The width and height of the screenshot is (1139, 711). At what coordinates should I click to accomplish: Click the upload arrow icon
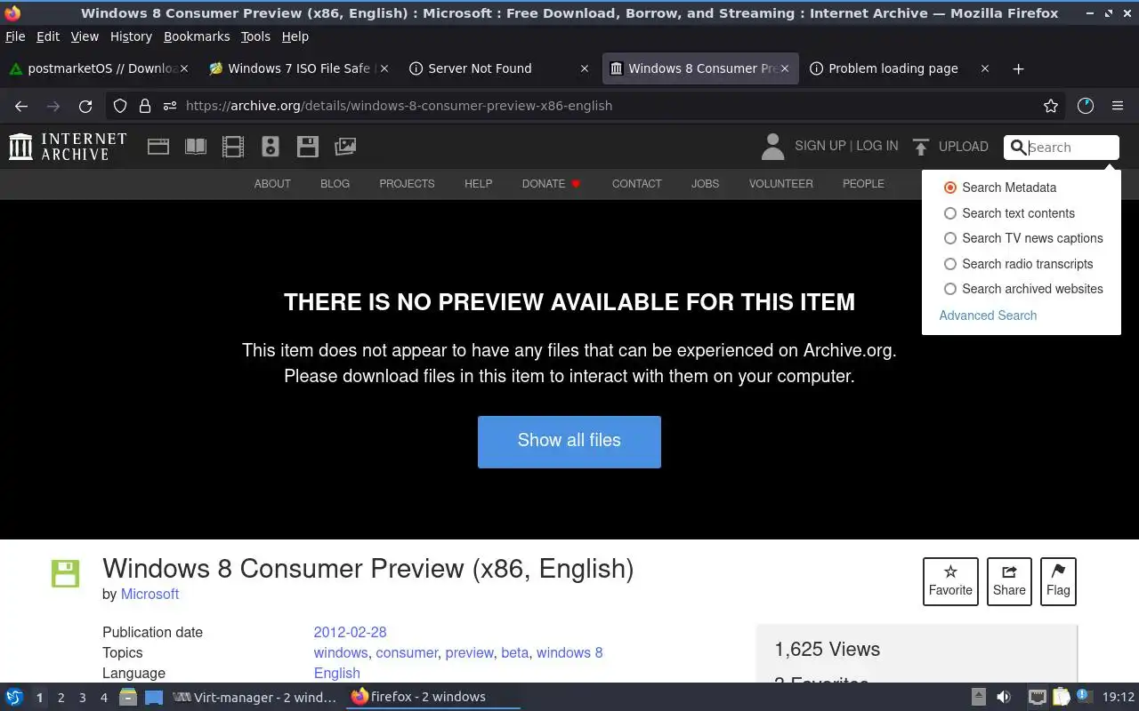pos(921,147)
